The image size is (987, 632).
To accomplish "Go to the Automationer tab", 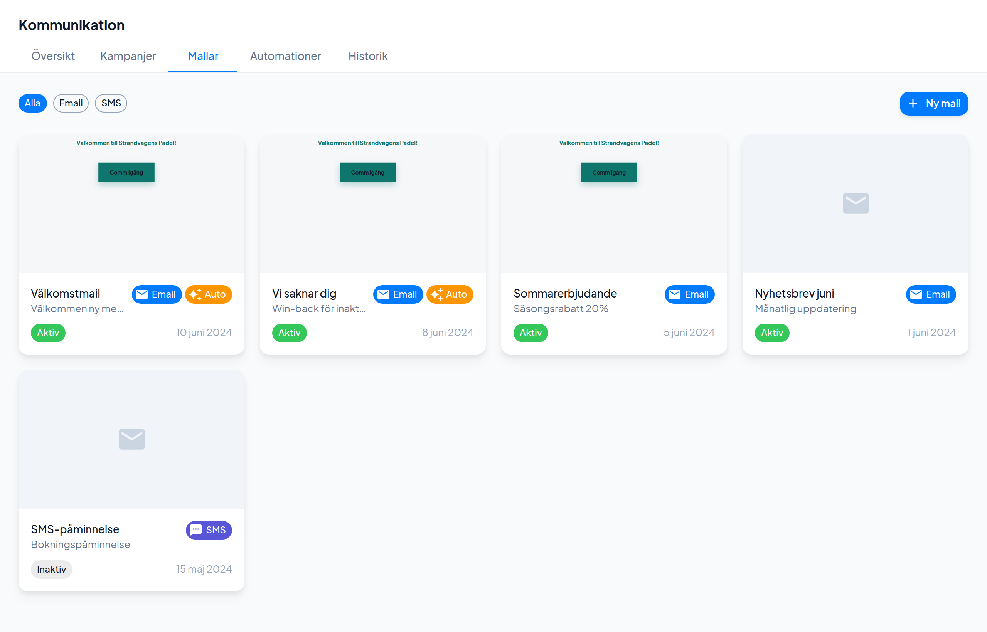I will point(285,56).
